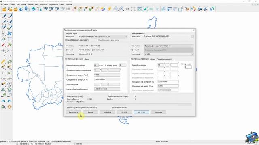Click the zoom in magnifier icon

[122, 9]
